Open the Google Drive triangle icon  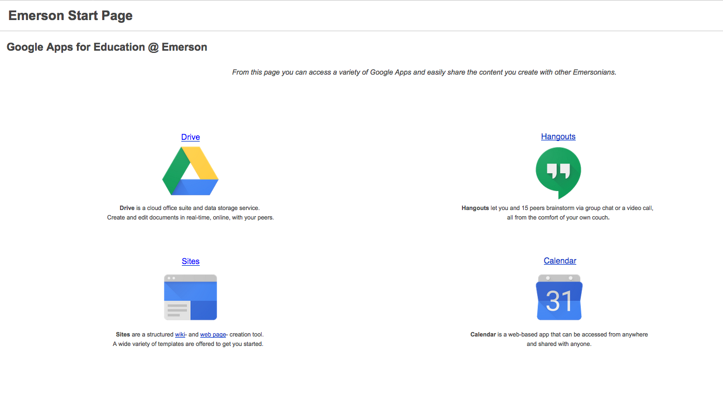(x=190, y=171)
